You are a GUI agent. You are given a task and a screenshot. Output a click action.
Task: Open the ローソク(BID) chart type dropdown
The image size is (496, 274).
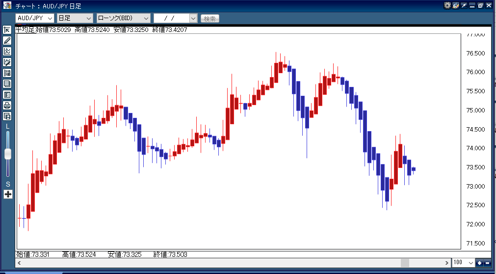click(123, 18)
